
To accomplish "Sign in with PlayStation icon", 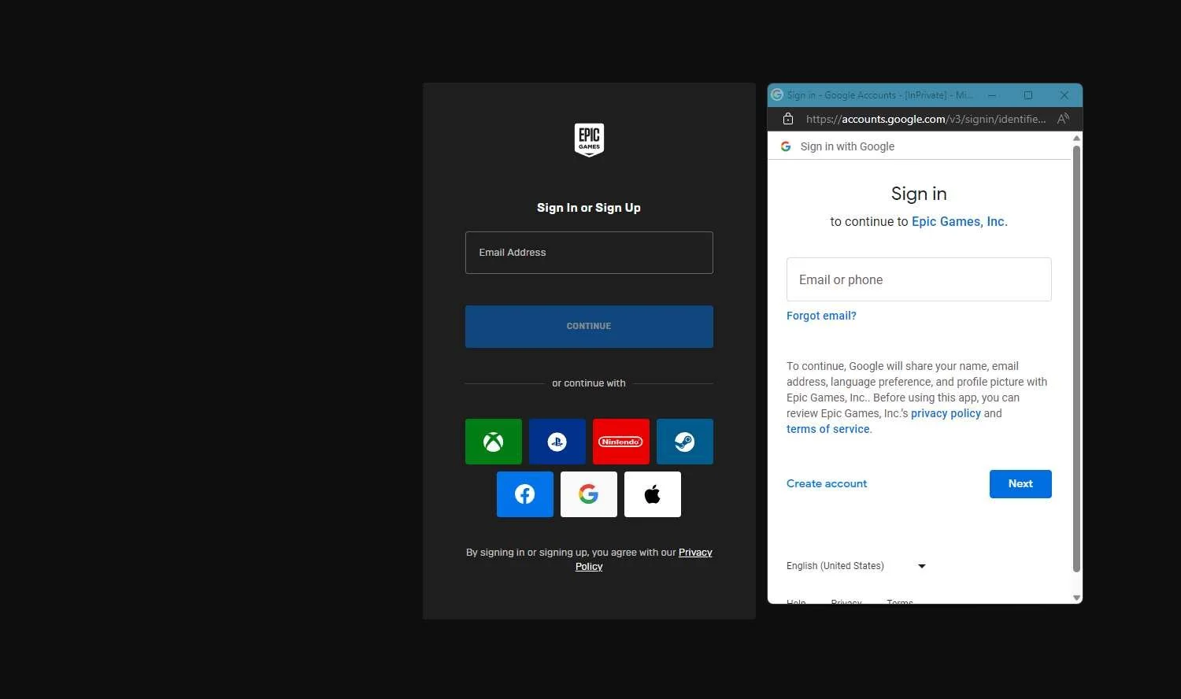I will (557, 442).
